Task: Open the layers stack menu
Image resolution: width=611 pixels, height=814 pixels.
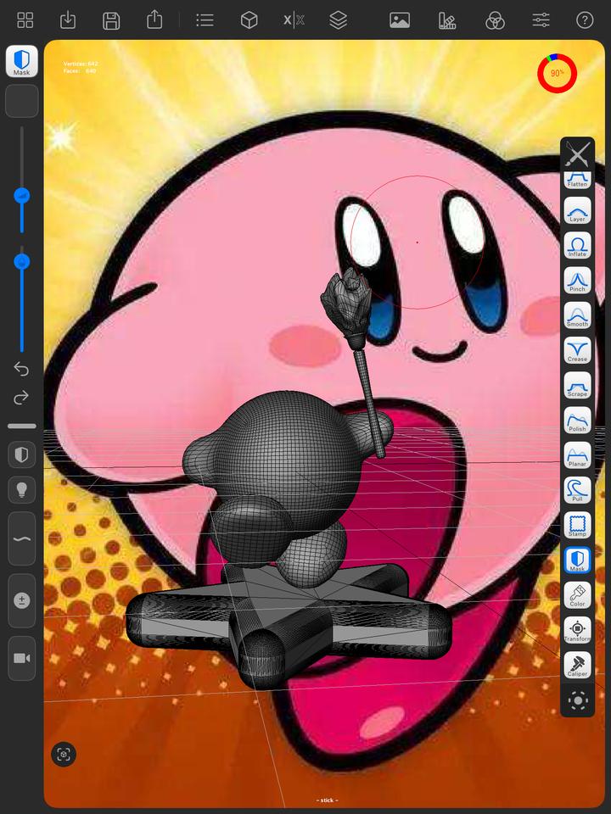Action: [x=338, y=20]
